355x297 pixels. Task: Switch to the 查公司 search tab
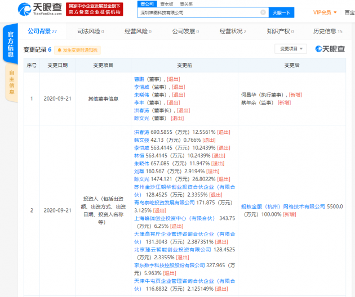point(147,4)
